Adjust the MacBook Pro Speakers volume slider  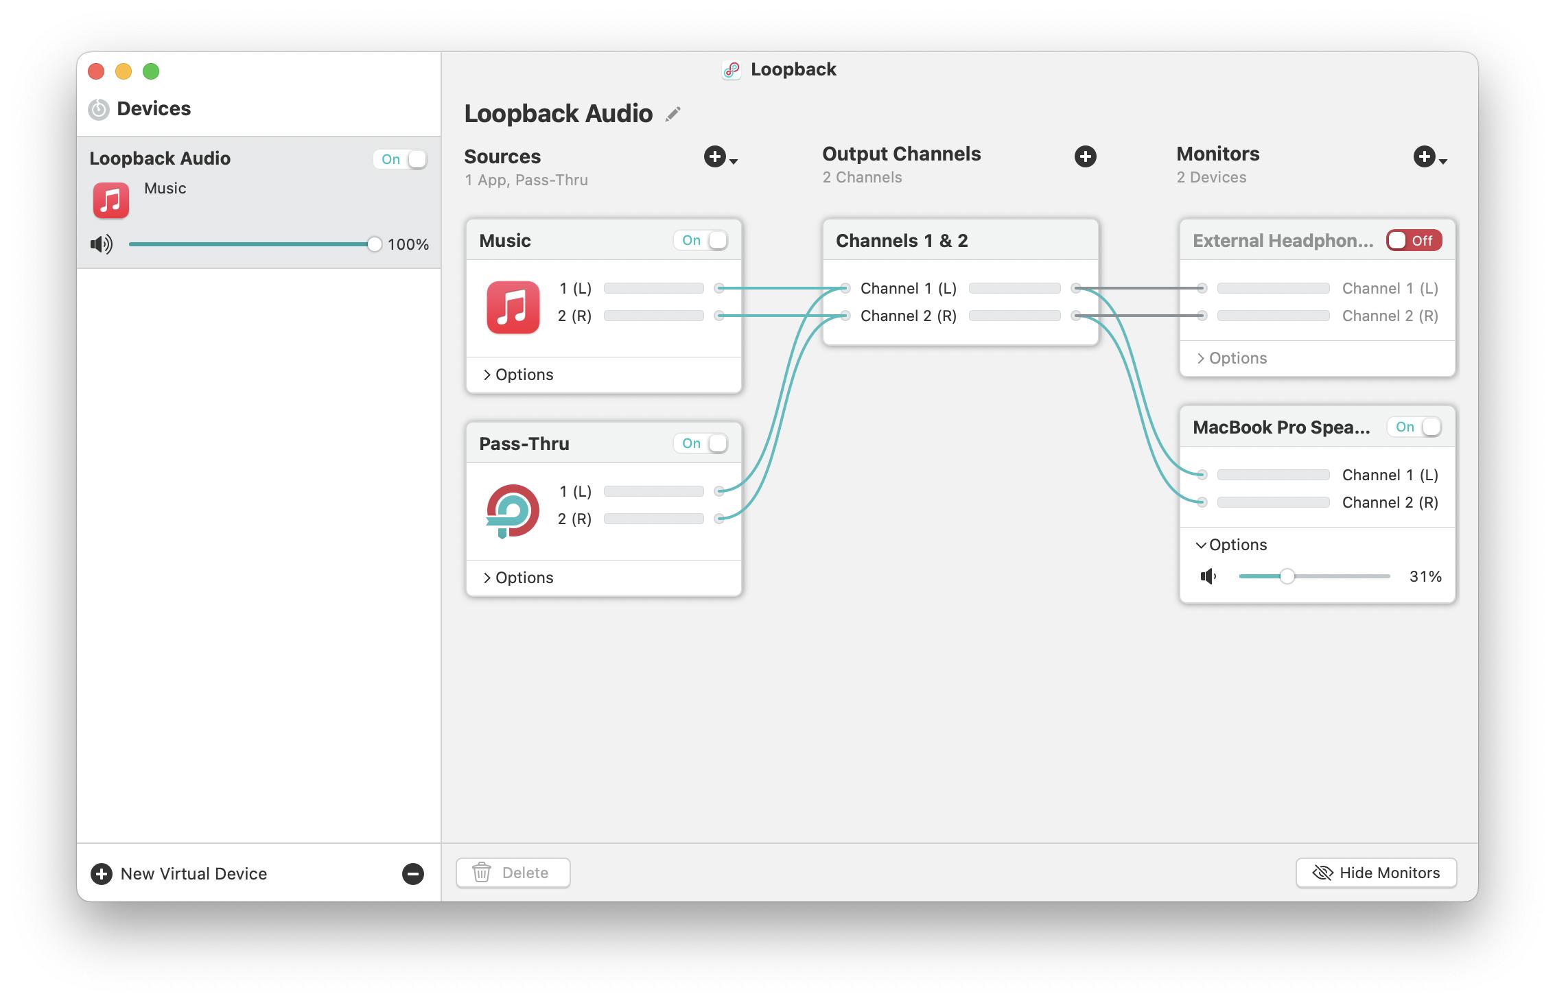click(x=1287, y=576)
